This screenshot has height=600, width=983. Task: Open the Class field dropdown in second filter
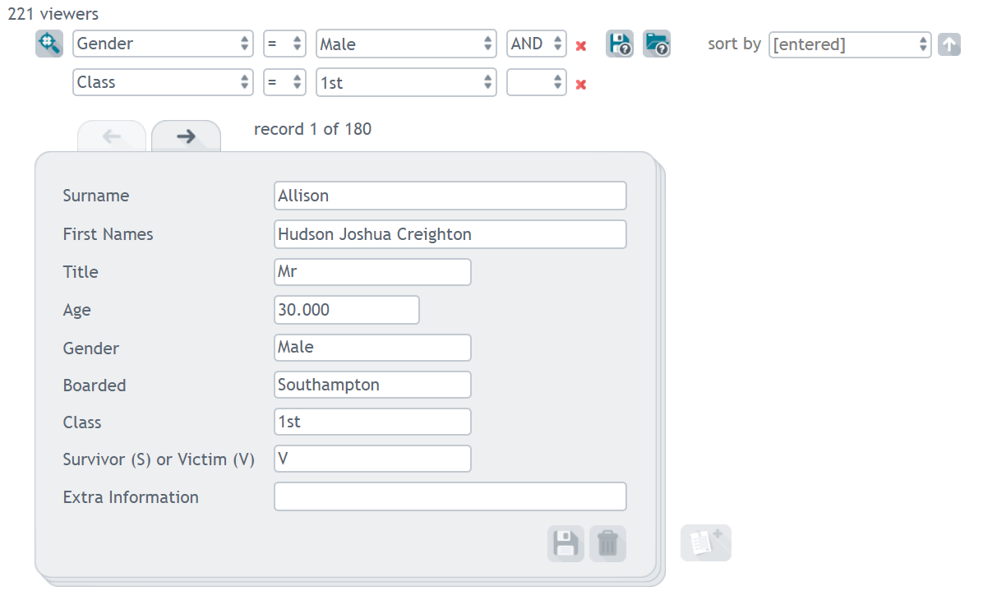(x=163, y=82)
